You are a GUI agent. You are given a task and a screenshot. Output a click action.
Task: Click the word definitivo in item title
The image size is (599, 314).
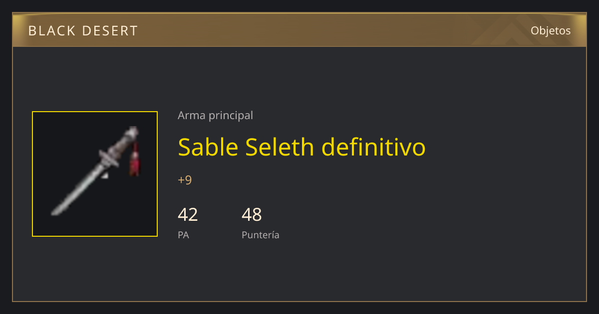[373, 147]
